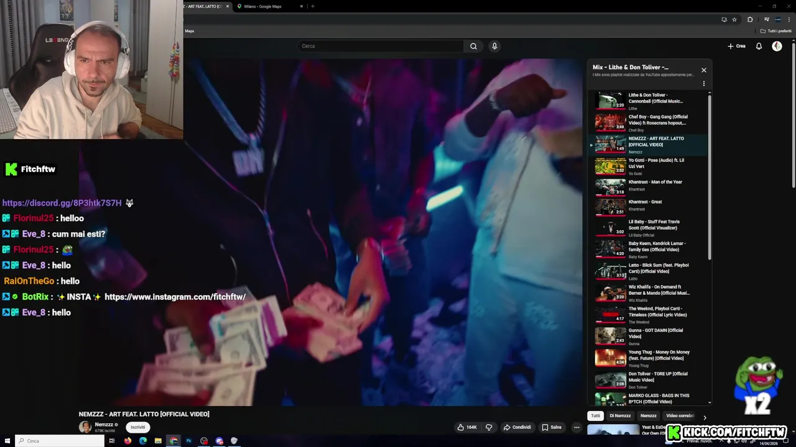The image size is (796, 447).
Task: Select Wiz Khalifa On Demand item
Action: 649,293
